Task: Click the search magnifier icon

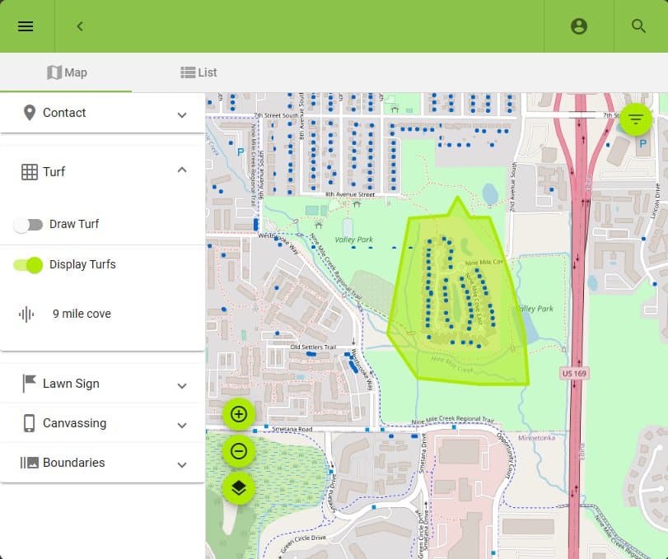Action: [x=638, y=26]
